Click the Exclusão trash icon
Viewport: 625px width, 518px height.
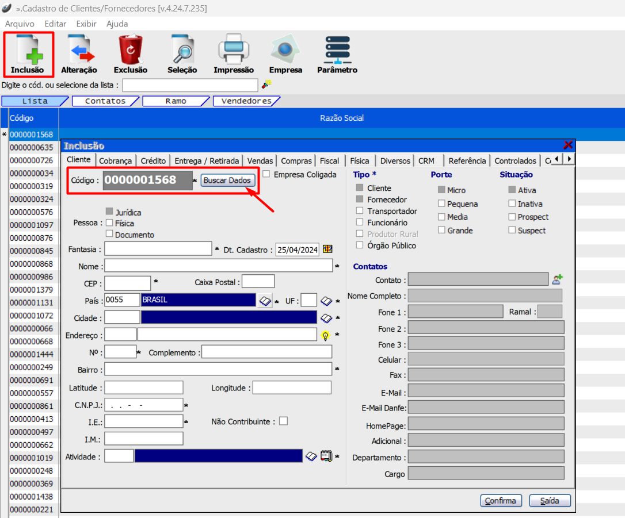point(131,49)
